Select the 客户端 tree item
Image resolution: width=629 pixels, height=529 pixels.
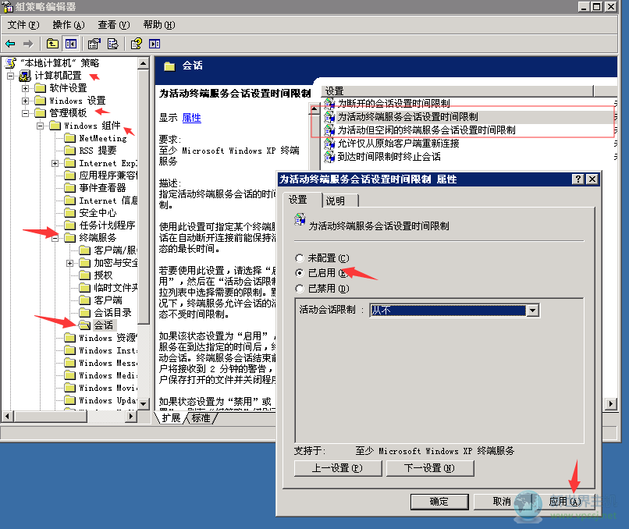pyautogui.click(x=108, y=300)
